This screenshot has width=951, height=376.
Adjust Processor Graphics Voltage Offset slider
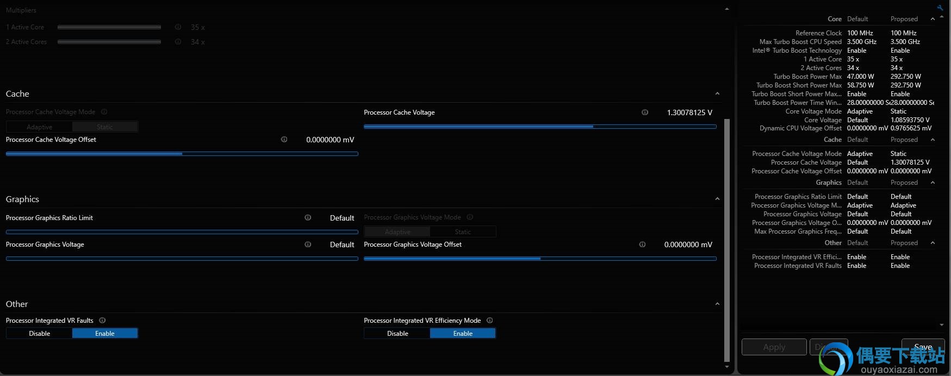click(x=540, y=259)
